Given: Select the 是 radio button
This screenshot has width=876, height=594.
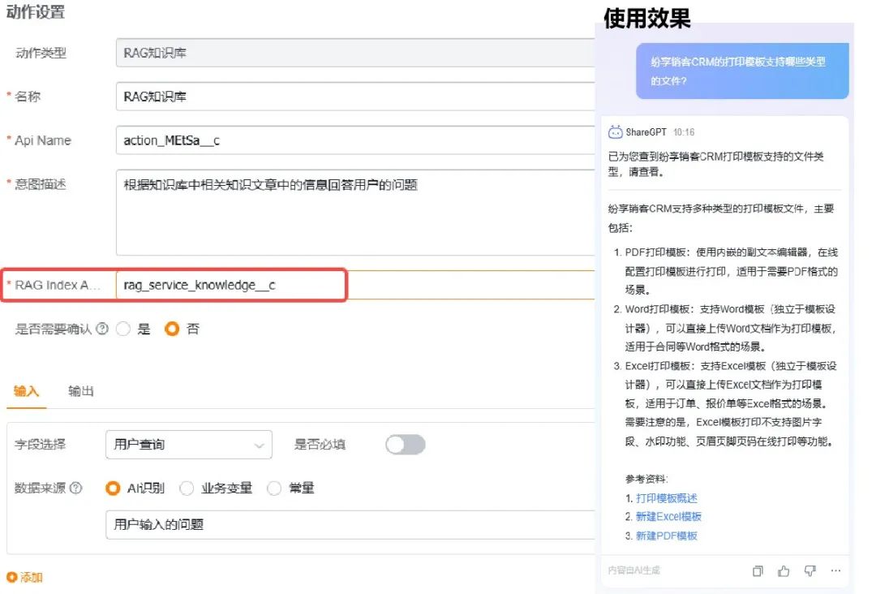Looking at the screenshot, I should point(123,329).
